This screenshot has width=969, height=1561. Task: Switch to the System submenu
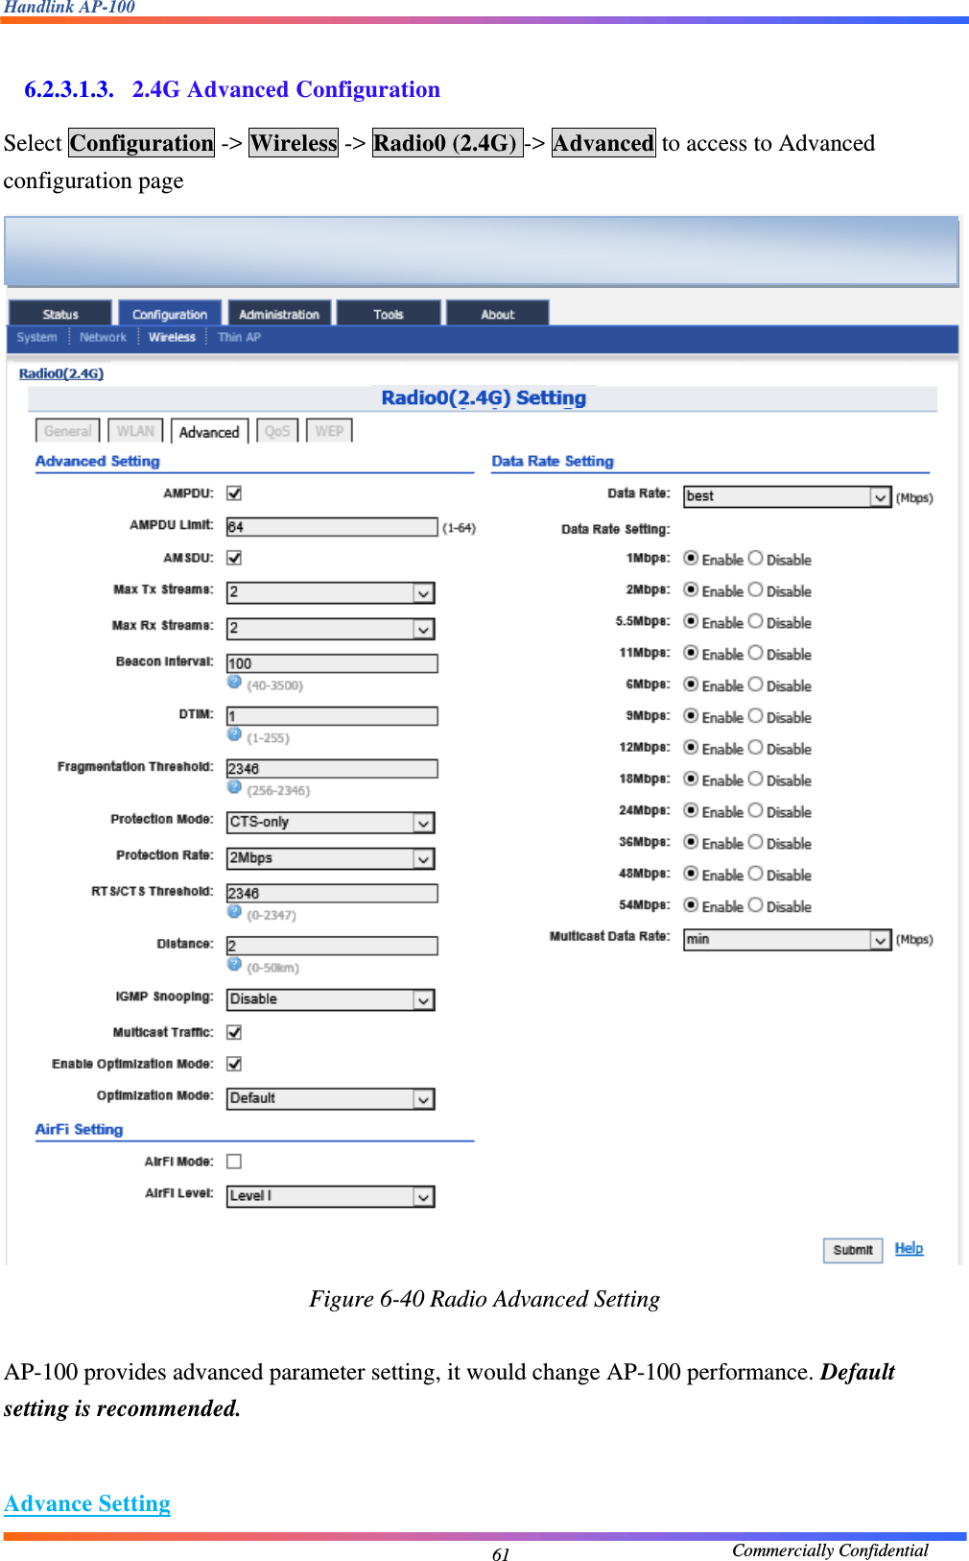36,337
